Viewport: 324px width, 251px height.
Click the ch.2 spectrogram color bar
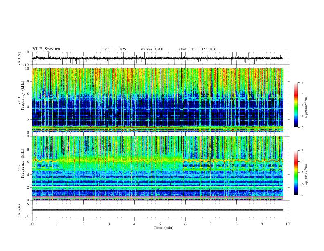click(x=296, y=173)
